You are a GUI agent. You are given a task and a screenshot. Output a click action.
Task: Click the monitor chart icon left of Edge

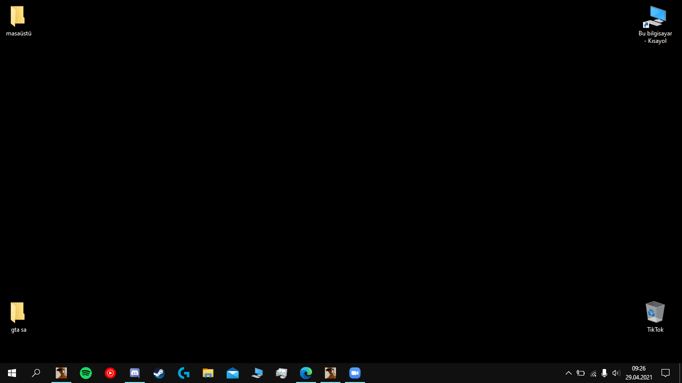pyautogui.click(x=282, y=373)
